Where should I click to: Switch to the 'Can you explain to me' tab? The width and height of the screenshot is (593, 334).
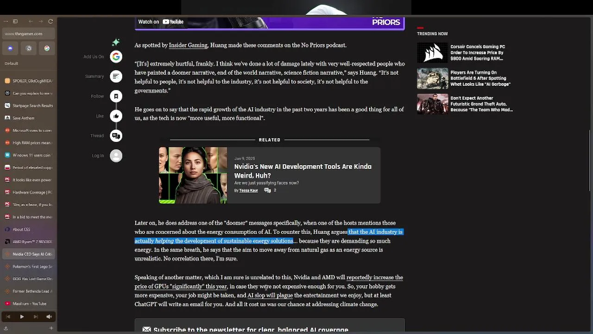coord(28,93)
